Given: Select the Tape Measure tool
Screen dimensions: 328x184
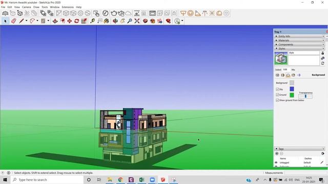Looking at the screenshot, I should [x=92, y=21].
